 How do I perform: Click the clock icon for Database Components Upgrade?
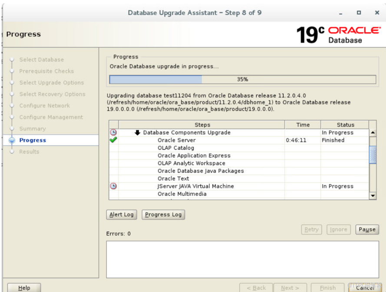pos(113,132)
